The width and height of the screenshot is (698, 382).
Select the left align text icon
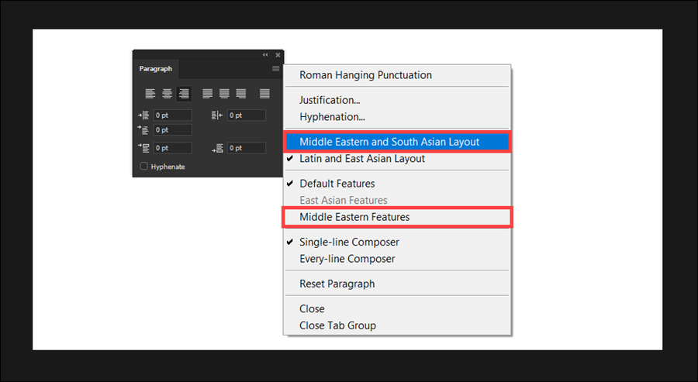tap(150, 94)
